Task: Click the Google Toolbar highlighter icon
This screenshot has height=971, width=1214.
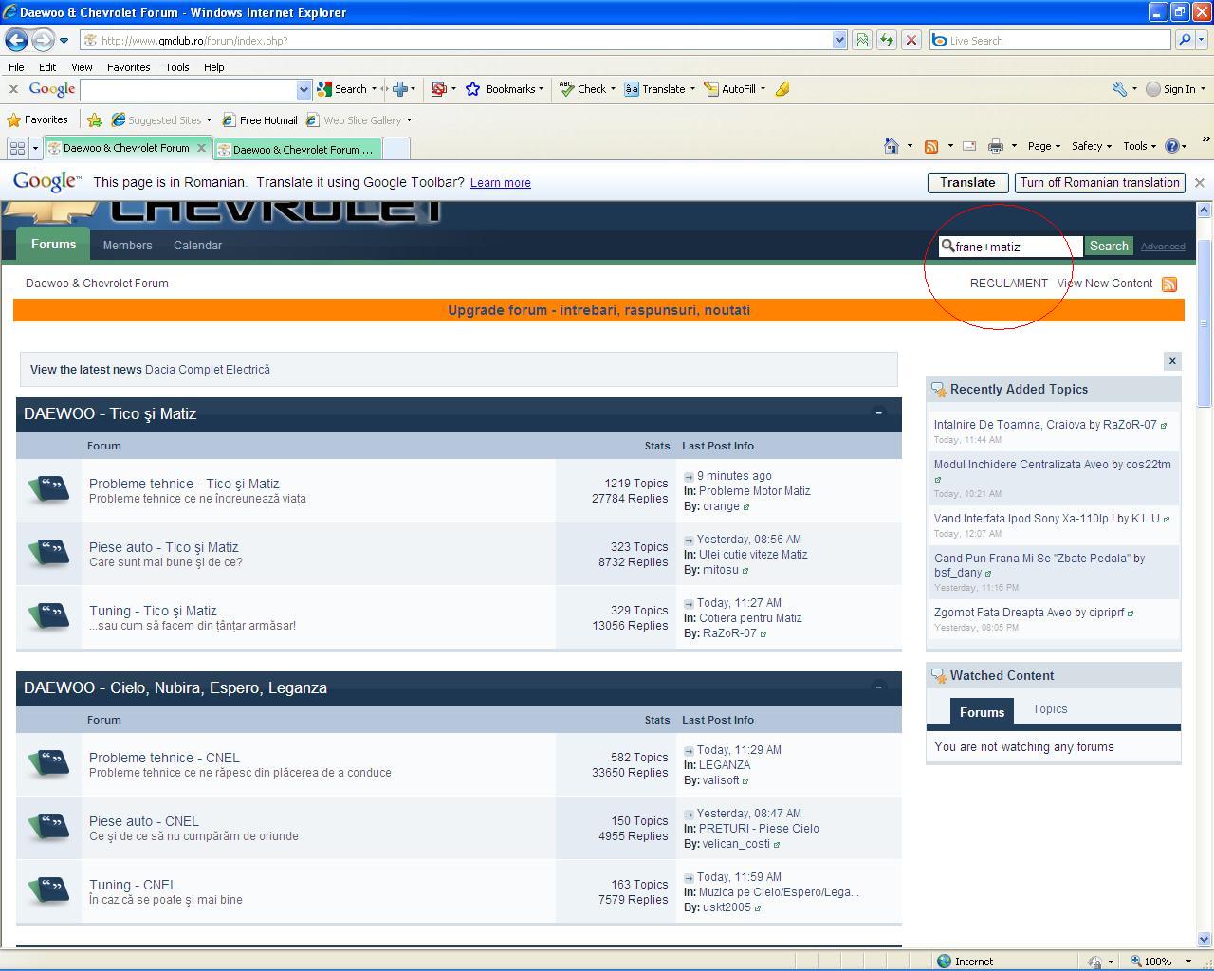Action: point(782,89)
